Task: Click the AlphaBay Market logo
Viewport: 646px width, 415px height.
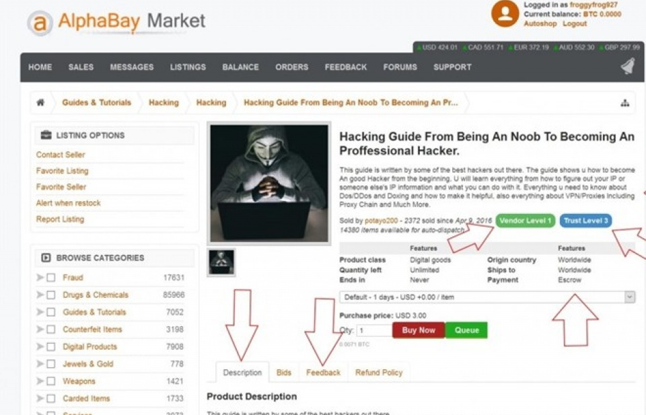Action: coord(116,22)
